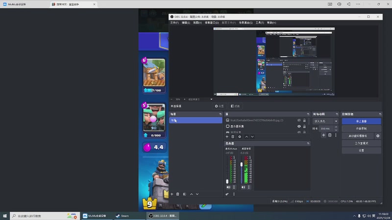Open transition properties three-dot menu
The image size is (392, 220).
[336, 135]
